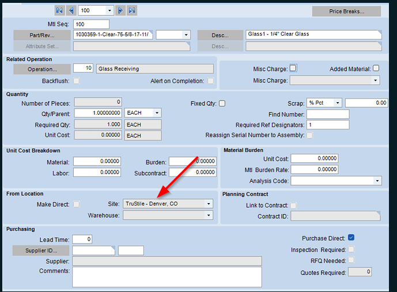Go to next material record

click(x=120, y=10)
